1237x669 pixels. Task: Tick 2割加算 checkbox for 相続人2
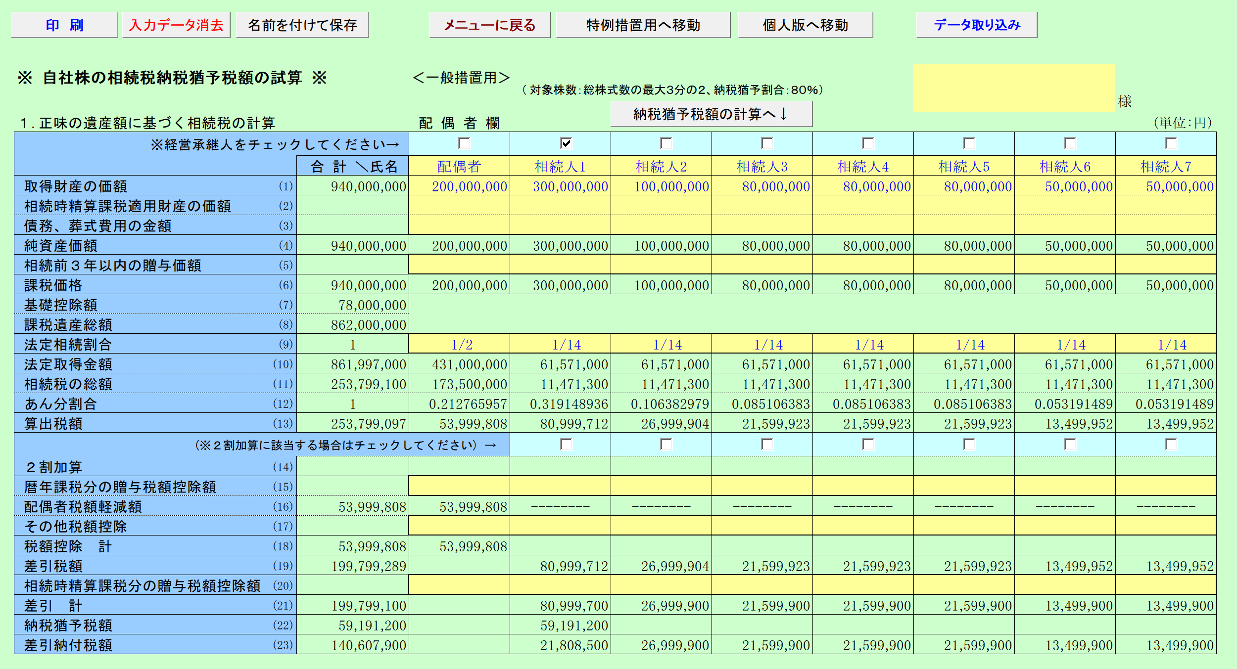pyautogui.click(x=666, y=444)
